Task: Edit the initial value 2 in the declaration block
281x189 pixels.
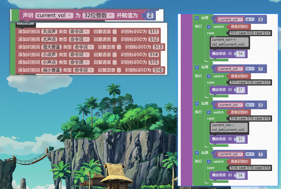Action: (x=150, y=15)
